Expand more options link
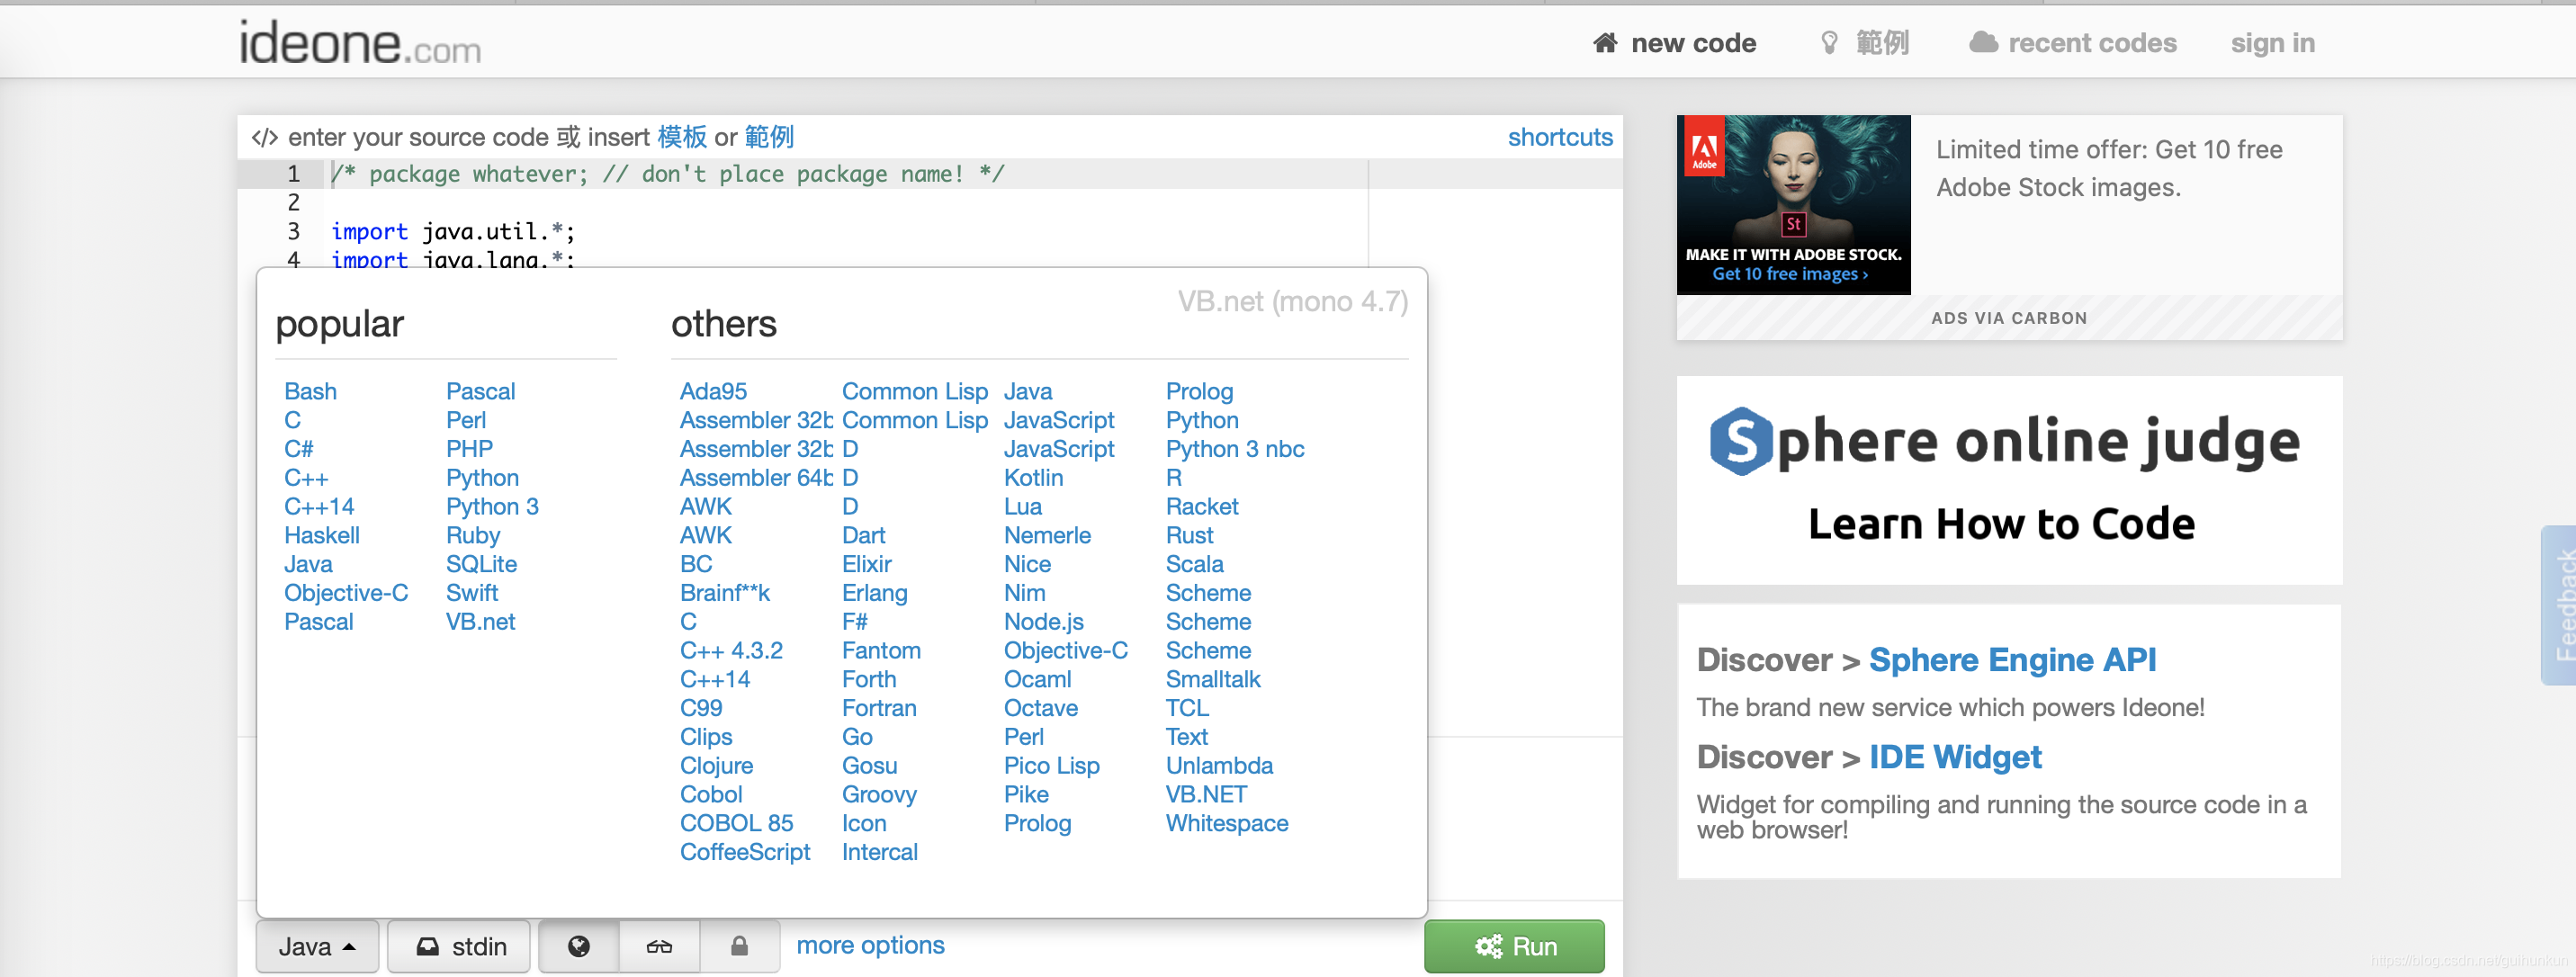Screen dimensions: 2576x977 (x=869, y=945)
